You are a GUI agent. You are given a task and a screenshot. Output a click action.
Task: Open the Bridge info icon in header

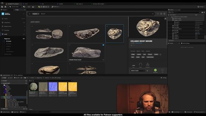coord(161,14)
